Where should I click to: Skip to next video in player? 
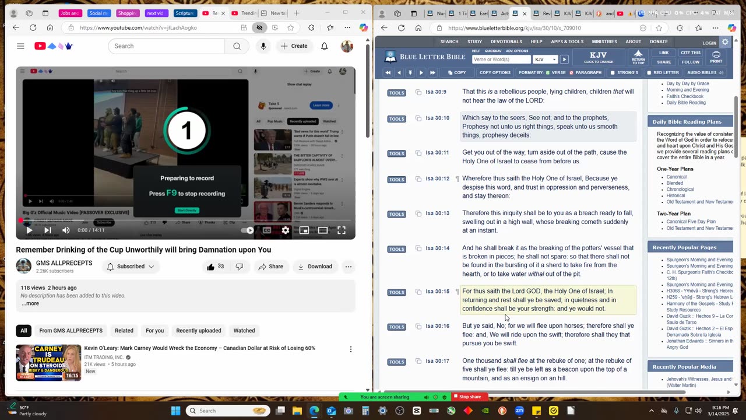coord(48,230)
